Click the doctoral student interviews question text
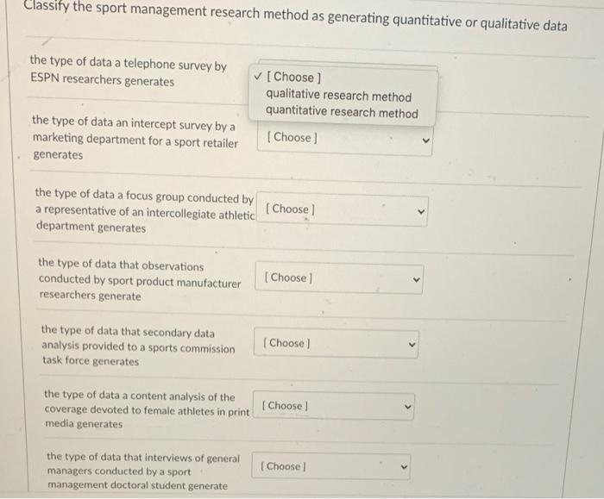Image resolution: width=604 pixels, height=499 pixels. click(142, 471)
